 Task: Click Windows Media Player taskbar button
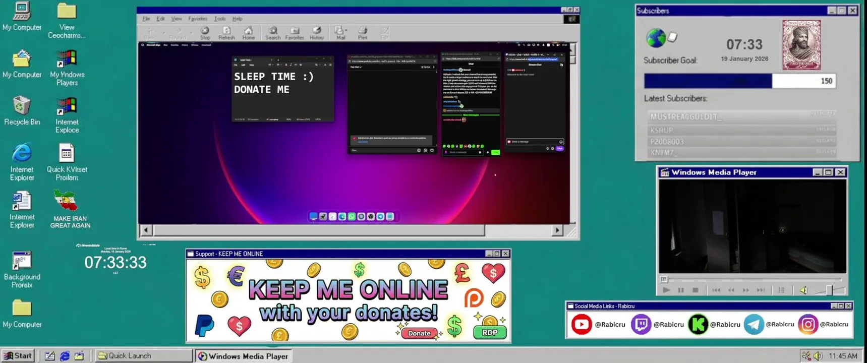[244, 356]
